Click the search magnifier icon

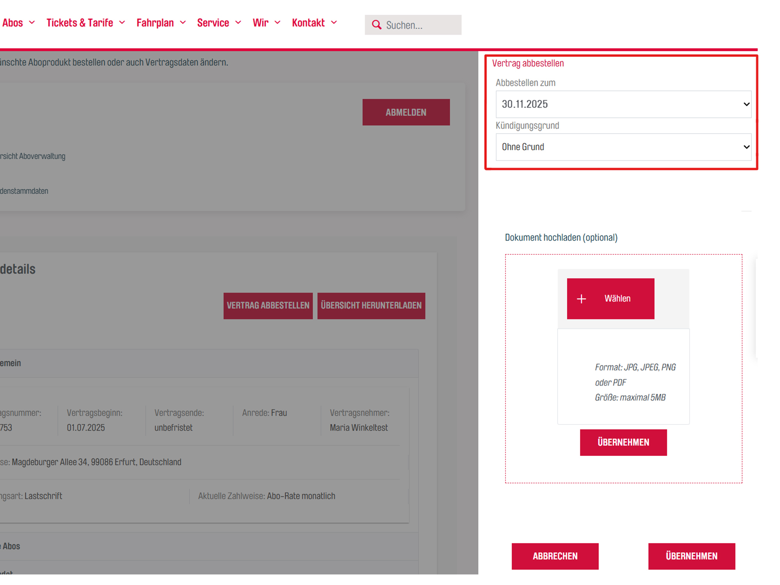coord(376,25)
